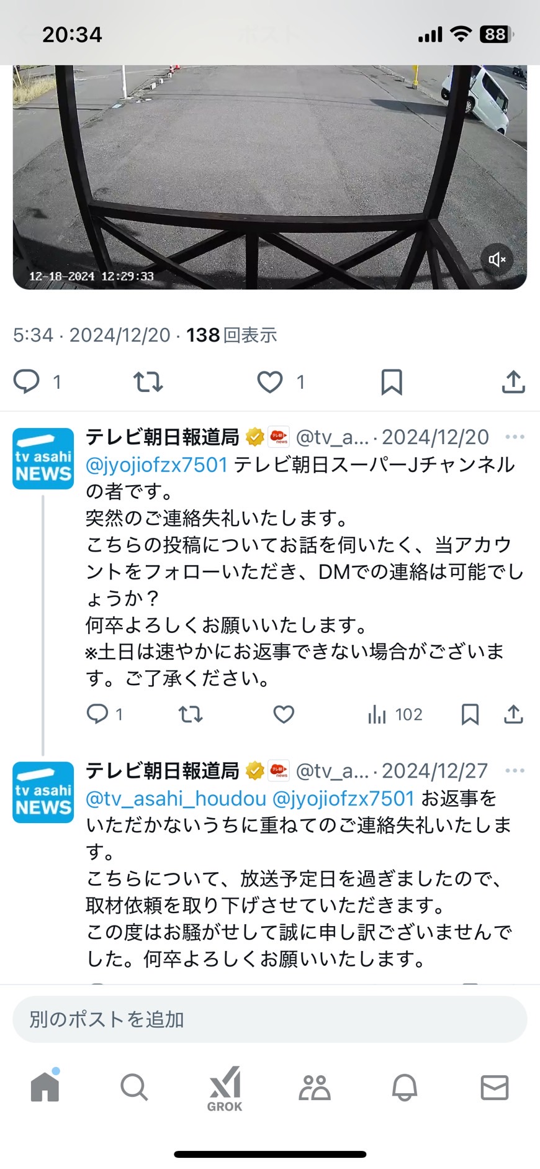Screen dimensions: 540x1169
Task: Like the main post with the heart icon
Action: tap(270, 382)
